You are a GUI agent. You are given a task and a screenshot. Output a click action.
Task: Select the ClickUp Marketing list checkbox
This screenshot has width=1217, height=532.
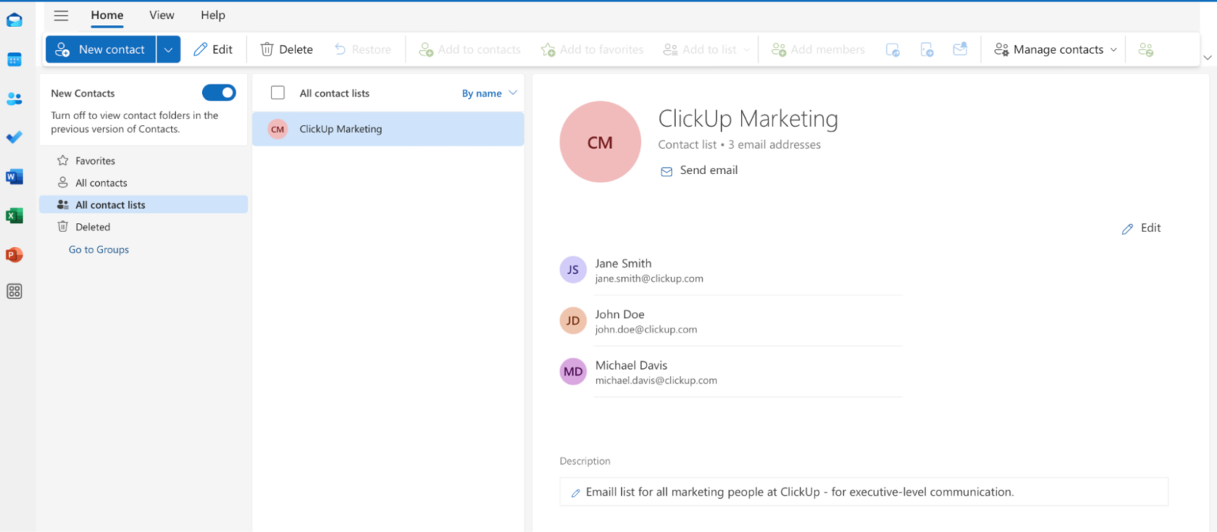(277, 128)
